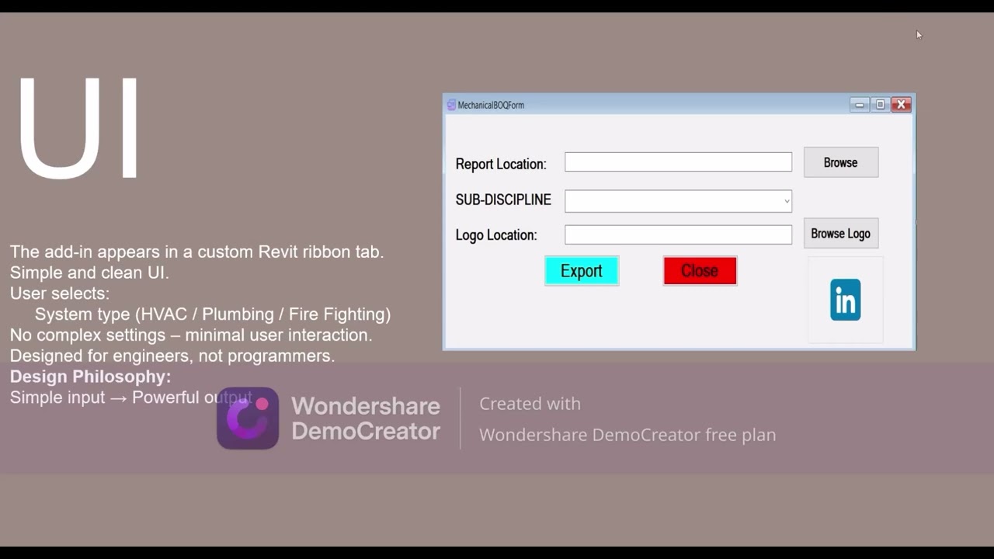Click the Browse button for Report Location
Image resolution: width=994 pixels, height=559 pixels.
pos(841,162)
